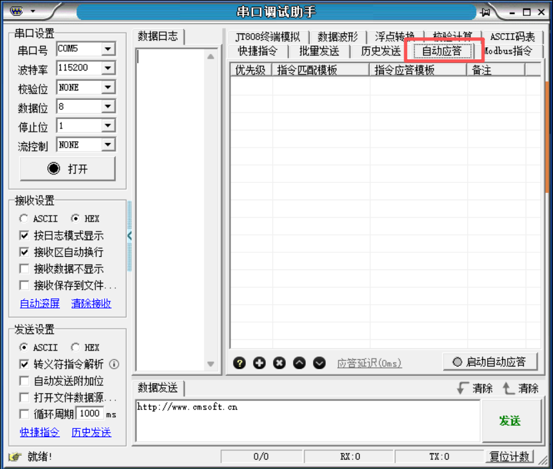Viewport: 553px width, 469px height.
Task: Open the 波特率 115200 dropdown
Action: click(109, 68)
